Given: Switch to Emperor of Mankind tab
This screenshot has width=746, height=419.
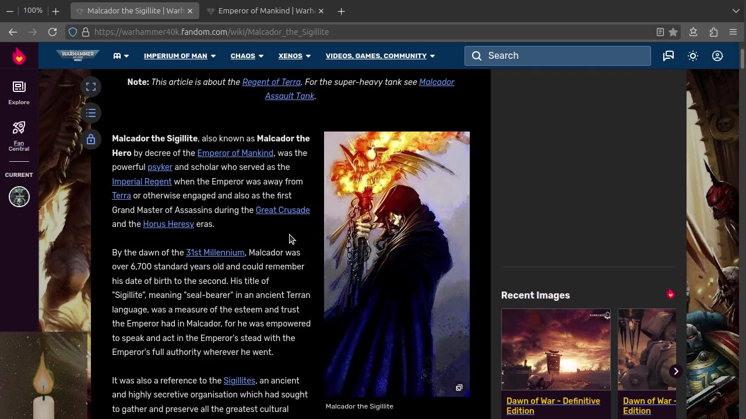Looking at the screenshot, I should (267, 11).
